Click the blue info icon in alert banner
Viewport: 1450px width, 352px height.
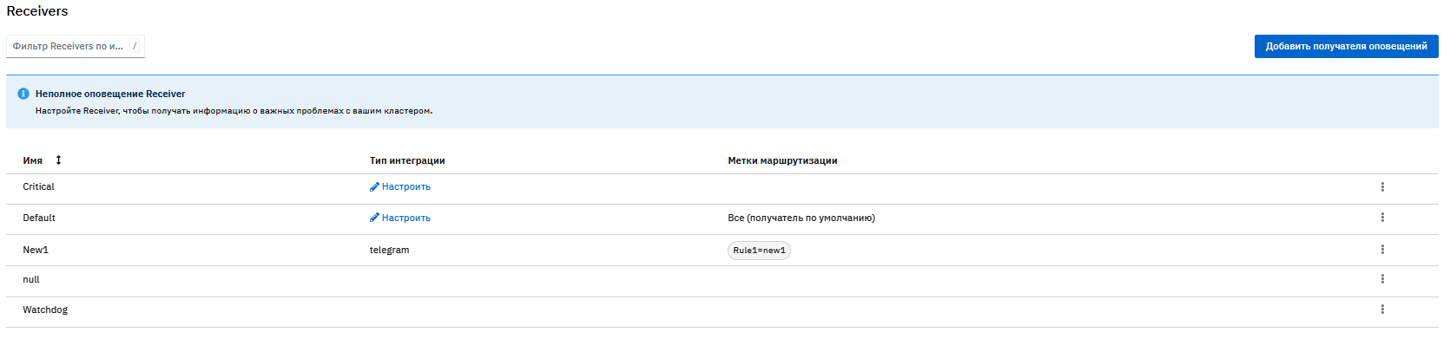23,94
